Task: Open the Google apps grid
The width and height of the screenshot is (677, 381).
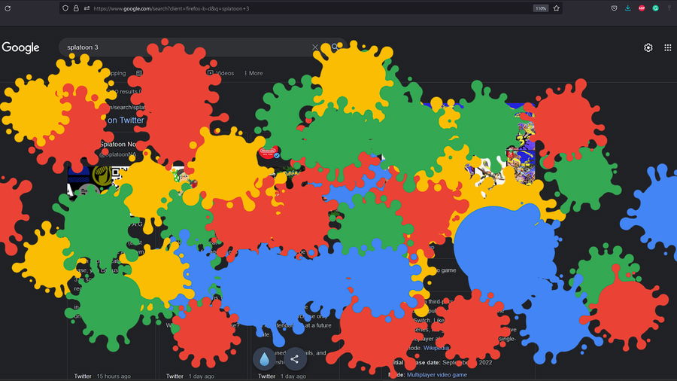Action: point(667,47)
